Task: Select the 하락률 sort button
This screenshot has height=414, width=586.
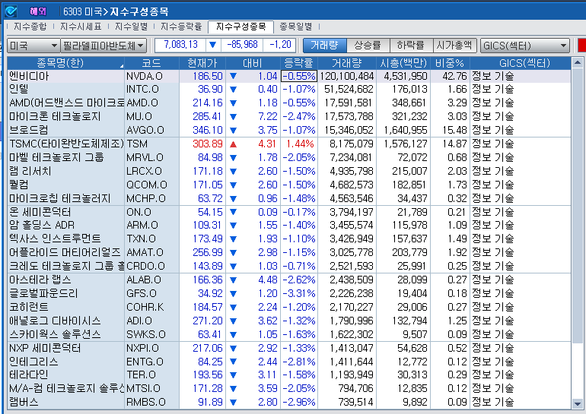Action: (411, 46)
